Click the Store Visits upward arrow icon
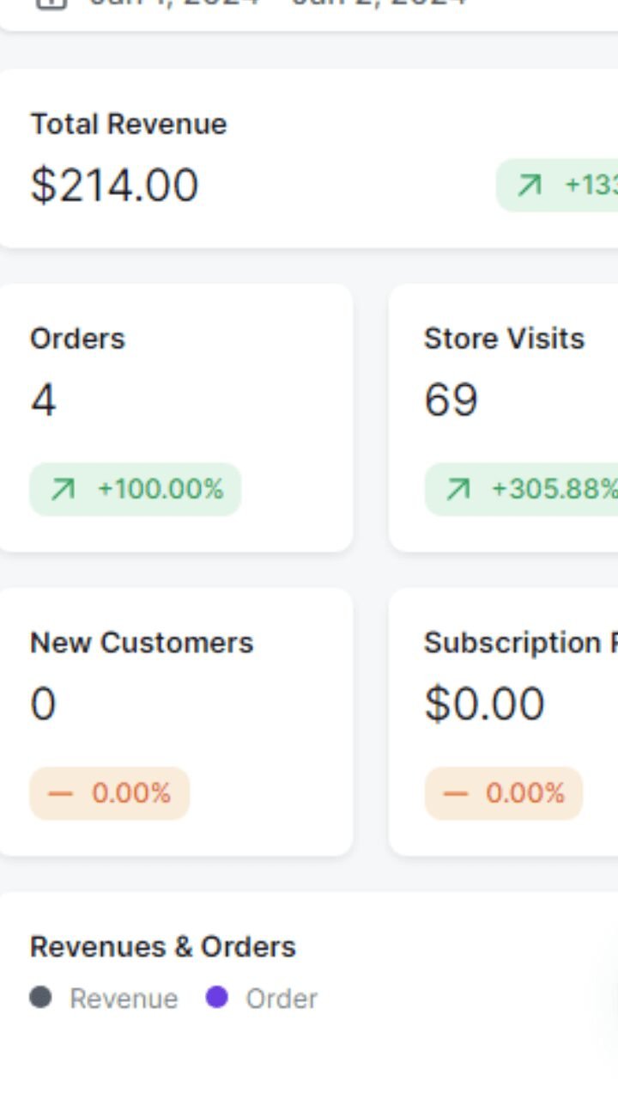618x1100 pixels. (457, 490)
